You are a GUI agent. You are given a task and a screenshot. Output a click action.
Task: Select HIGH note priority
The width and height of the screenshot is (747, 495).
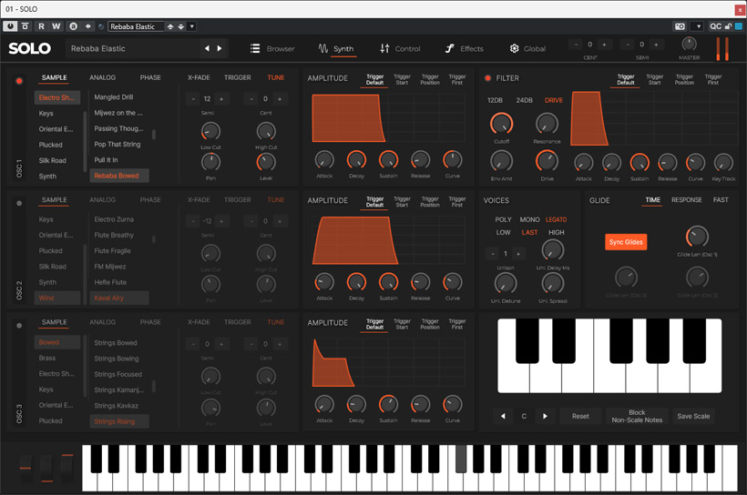click(x=556, y=233)
